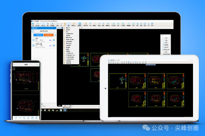Select the top-right drawing thumbnail on tablet
The height and width of the screenshot is (136, 205).
click(176, 81)
